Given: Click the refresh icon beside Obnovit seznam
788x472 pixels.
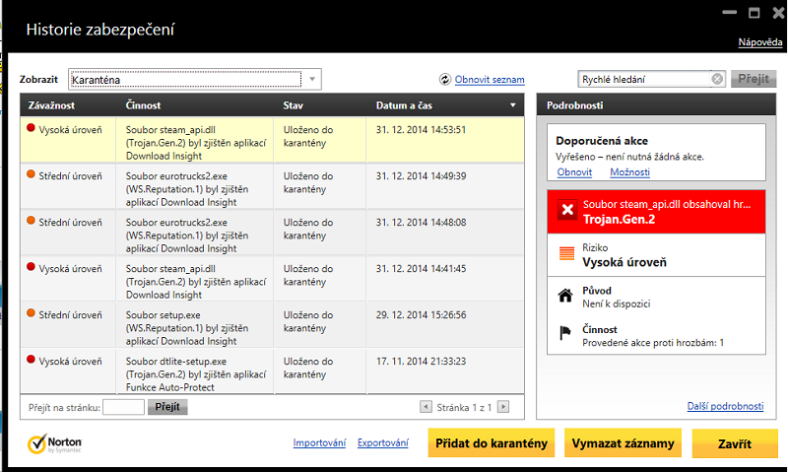Looking at the screenshot, I should pyautogui.click(x=445, y=80).
